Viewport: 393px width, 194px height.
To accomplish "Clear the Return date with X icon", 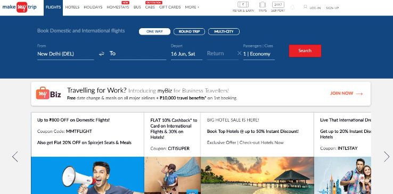I will [239, 53].
